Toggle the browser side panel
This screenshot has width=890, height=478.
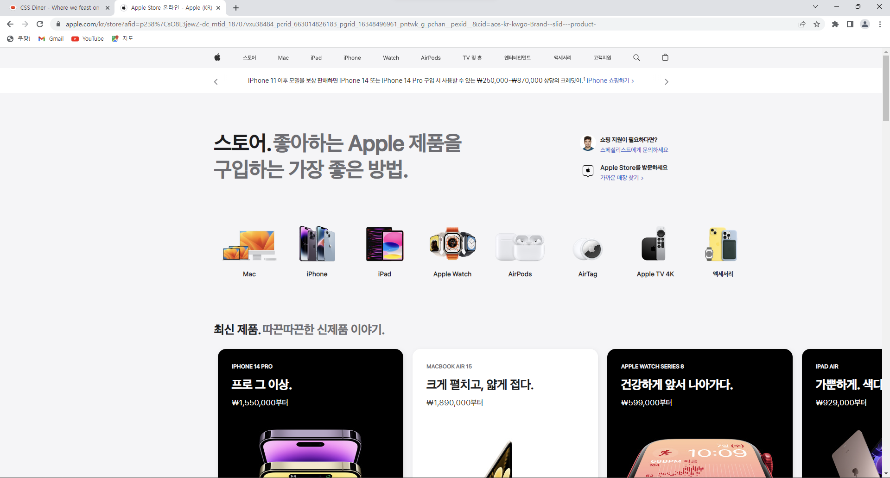(x=850, y=24)
